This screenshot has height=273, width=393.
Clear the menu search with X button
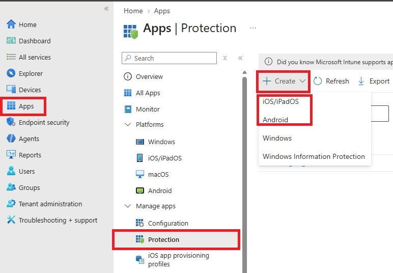pyautogui.click(x=225, y=58)
